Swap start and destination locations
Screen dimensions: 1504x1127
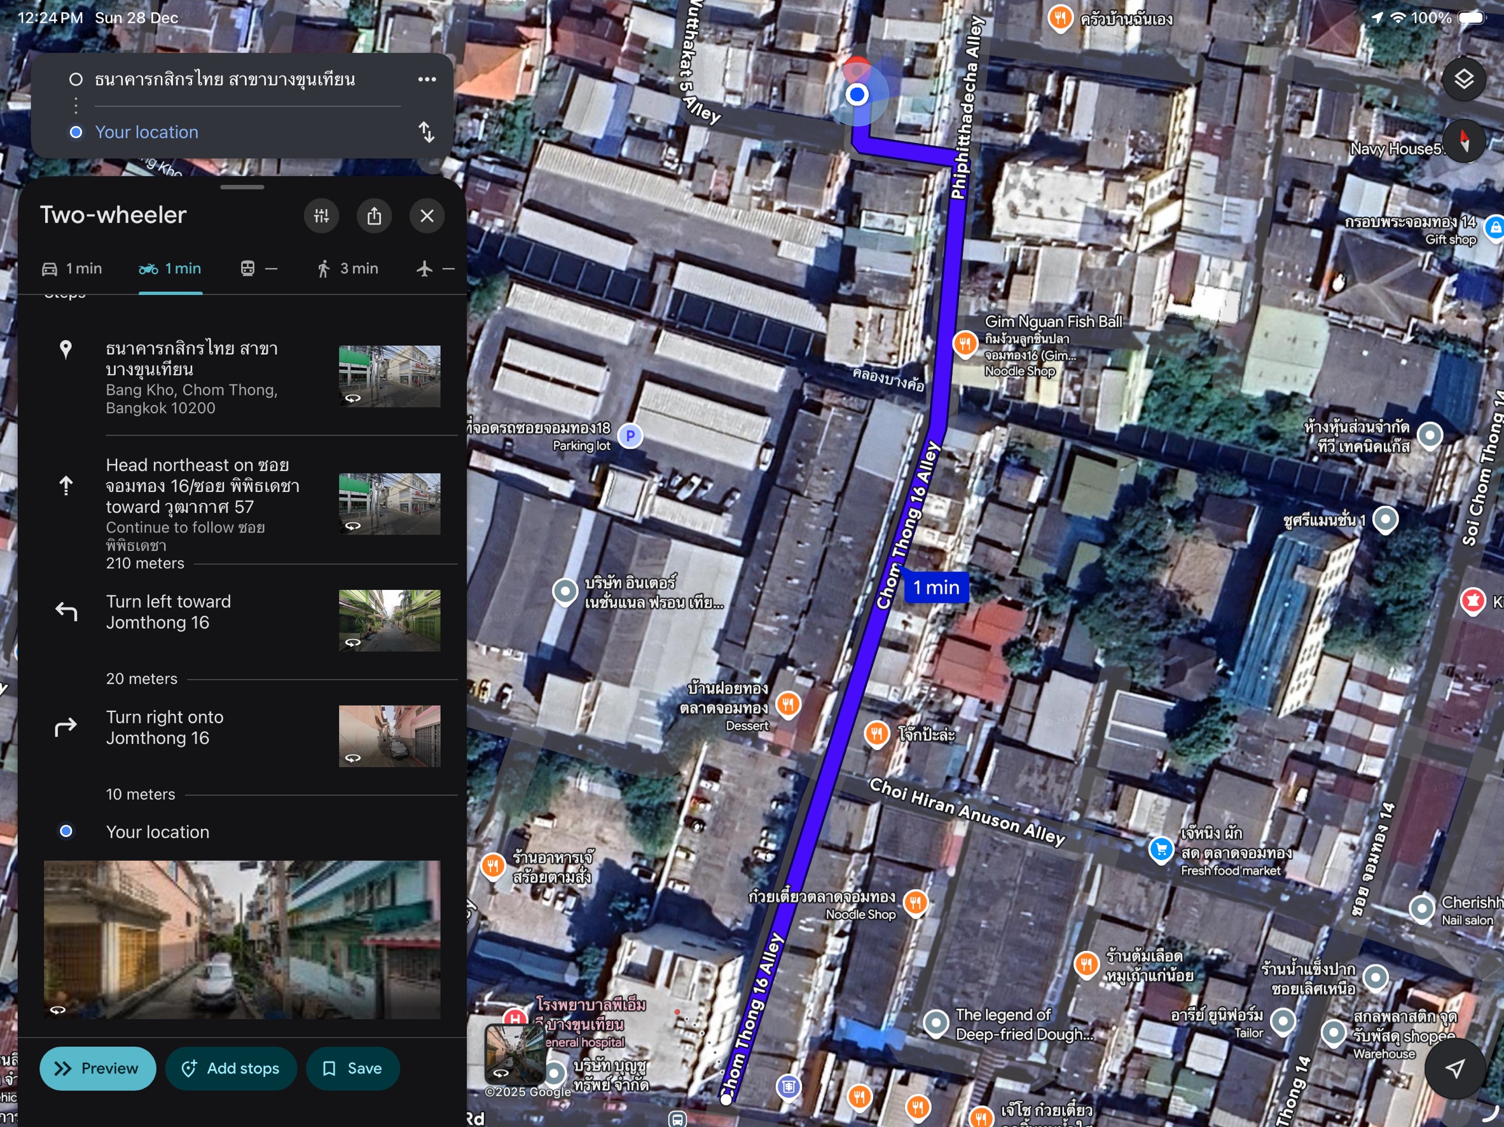426,132
